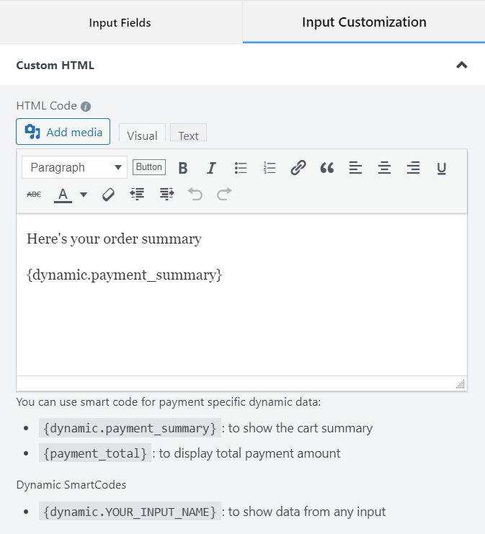Insert a numbered list

(x=270, y=168)
